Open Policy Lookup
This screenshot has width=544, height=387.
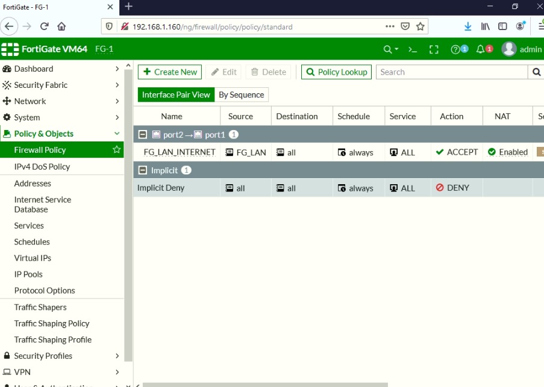(x=337, y=72)
